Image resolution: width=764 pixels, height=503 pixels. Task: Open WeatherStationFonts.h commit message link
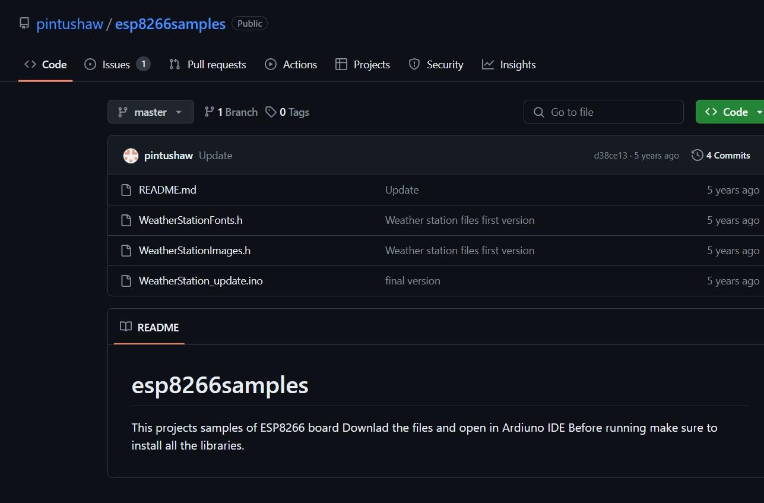point(460,220)
